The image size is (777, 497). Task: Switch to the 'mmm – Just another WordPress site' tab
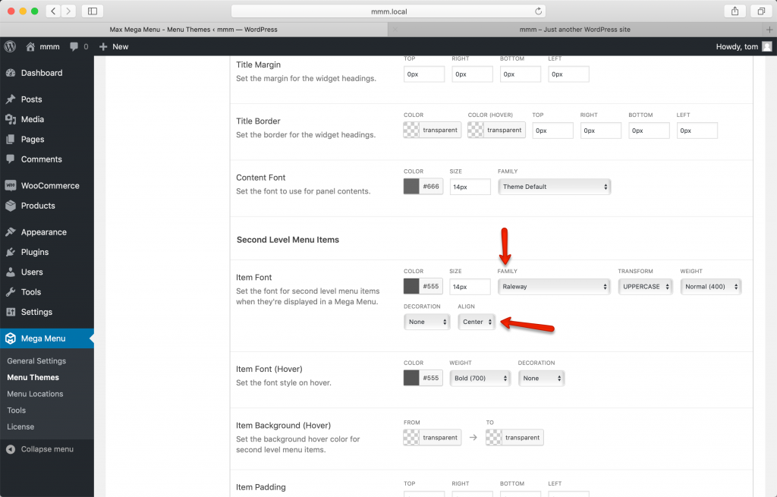[581, 28]
